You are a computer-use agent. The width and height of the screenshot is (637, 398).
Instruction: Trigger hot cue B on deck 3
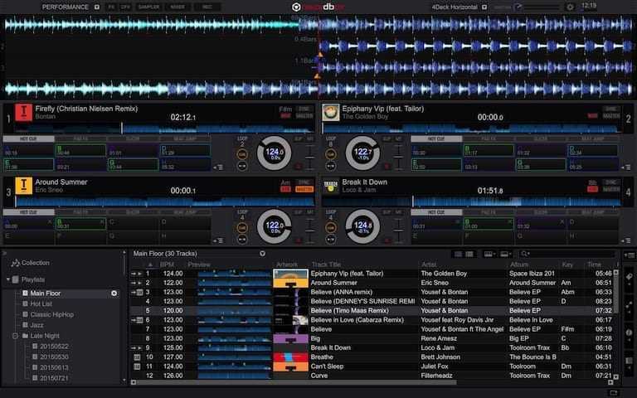pyautogui.click(x=80, y=224)
